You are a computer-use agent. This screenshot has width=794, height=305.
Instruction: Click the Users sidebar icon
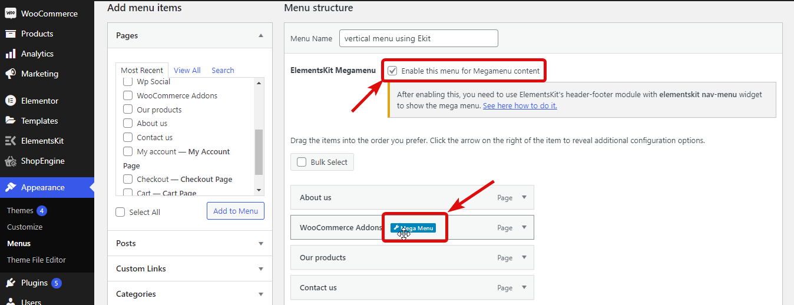[x=10, y=301]
